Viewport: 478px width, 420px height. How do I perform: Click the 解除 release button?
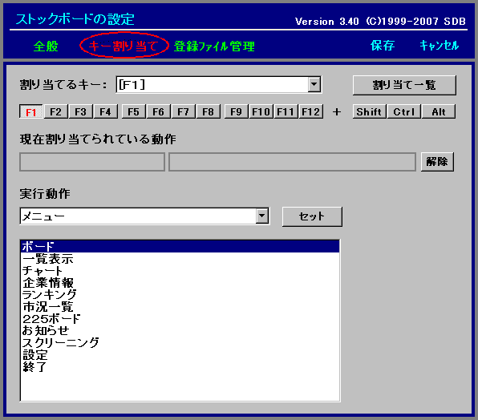point(437,161)
